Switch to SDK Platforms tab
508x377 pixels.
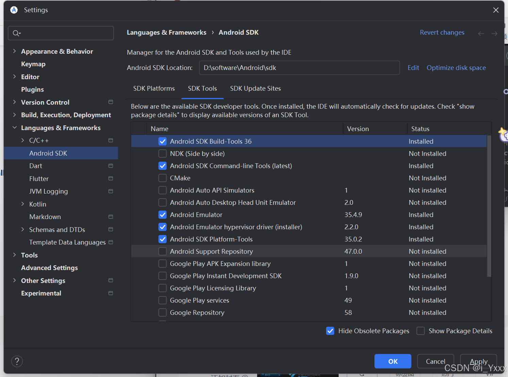154,88
